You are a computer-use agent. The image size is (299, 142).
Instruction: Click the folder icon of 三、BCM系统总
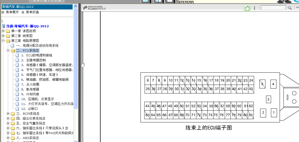click(x=13, y=114)
